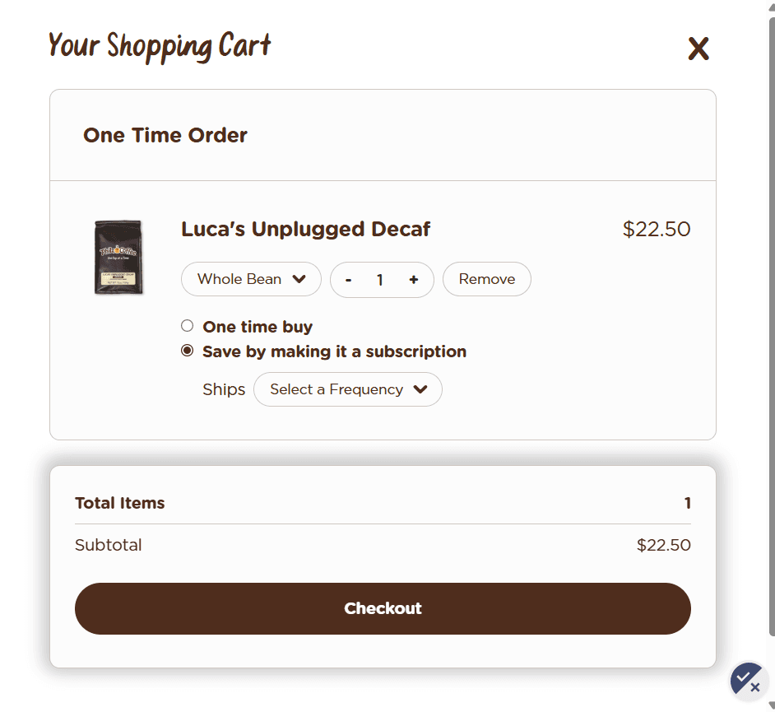Click the Luca's Unplugged Decaf product title

(x=305, y=229)
